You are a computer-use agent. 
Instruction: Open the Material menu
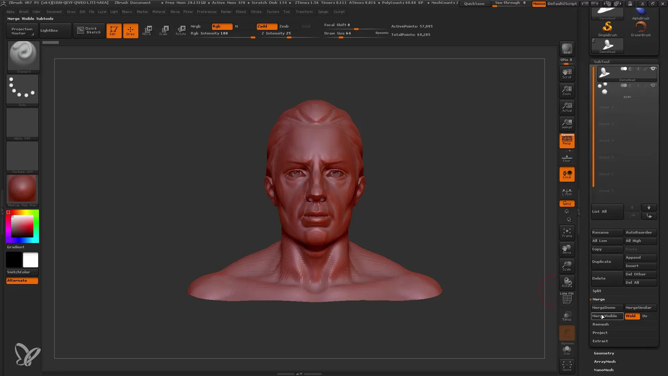tap(159, 12)
